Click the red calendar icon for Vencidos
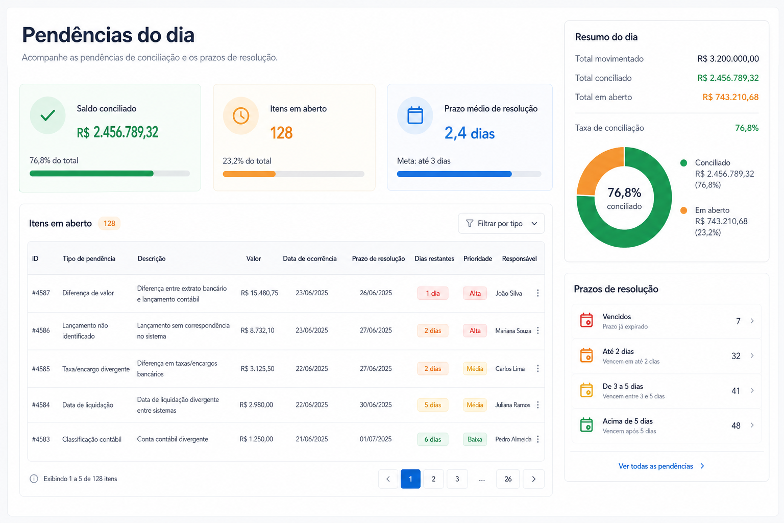The width and height of the screenshot is (784, 523). tap(586, 320)
